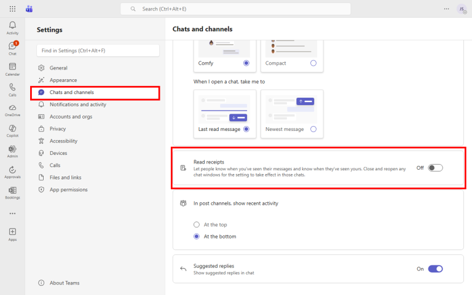Select 'At the top' for recent activity
The image size is (472, 295).
coord(197,225)
